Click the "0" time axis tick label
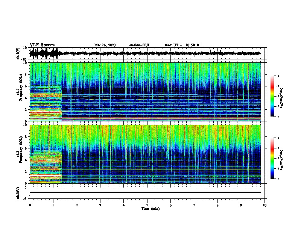The height and width of the screenshot is (230, 298). click(x=30, y=205)
